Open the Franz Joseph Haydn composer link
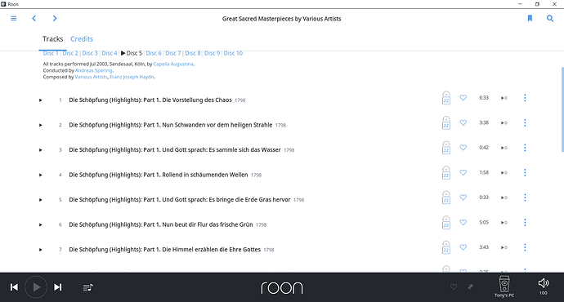The image size is (564, 302). pyautogui.click(x=132, y=77)
